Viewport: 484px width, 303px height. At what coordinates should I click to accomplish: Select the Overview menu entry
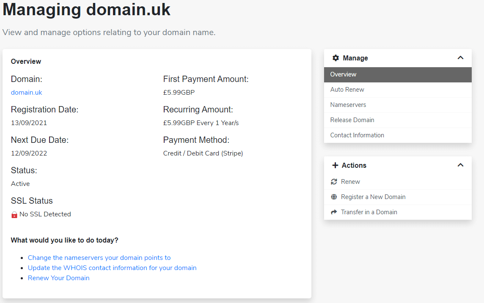coord(343,74)
